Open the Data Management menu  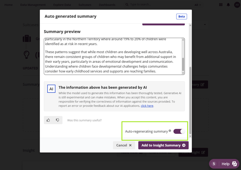click(33, 5)
